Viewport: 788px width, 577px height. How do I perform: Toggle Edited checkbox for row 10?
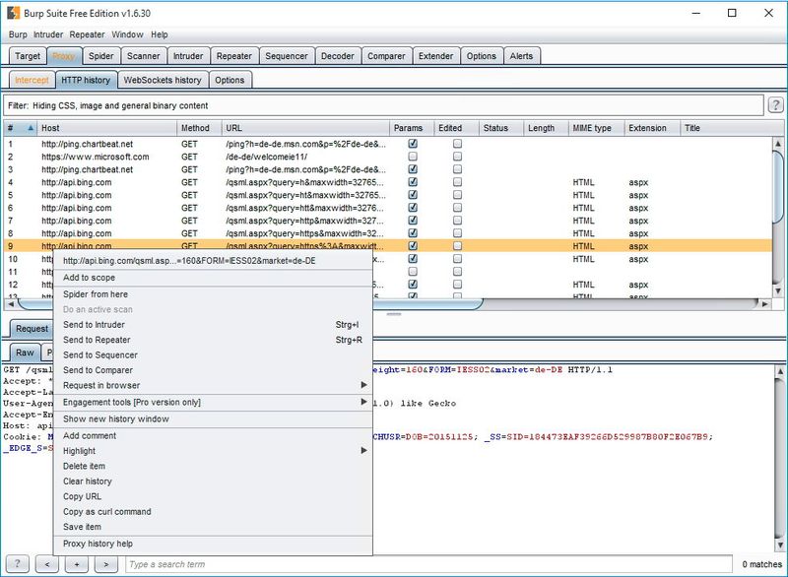(457, 259)
